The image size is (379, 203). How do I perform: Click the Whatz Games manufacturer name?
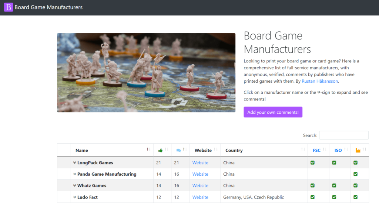[x=92, y=186]
